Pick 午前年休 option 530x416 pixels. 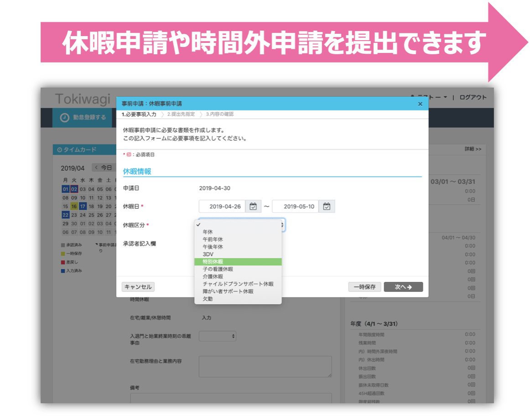tap(213, 239)
